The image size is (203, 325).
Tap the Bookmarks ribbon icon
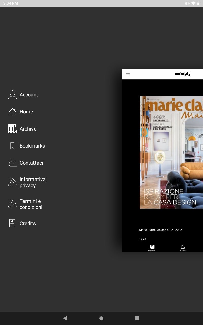click(12, 146)
